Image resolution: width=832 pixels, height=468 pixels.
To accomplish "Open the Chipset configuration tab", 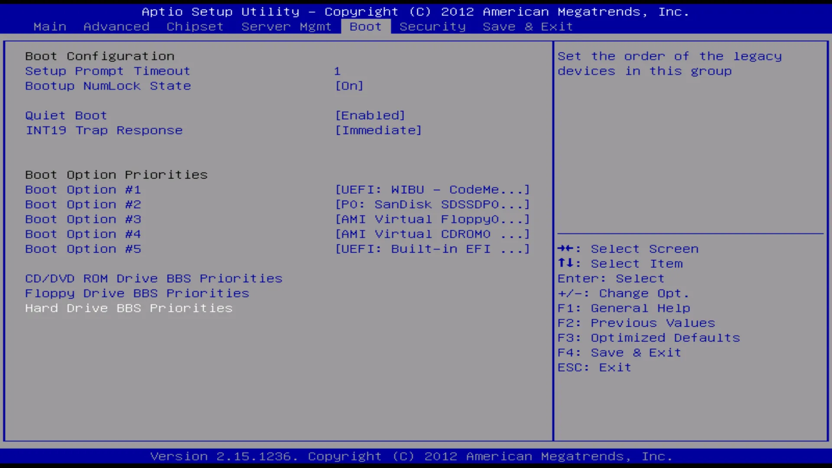I will (195, 26).
